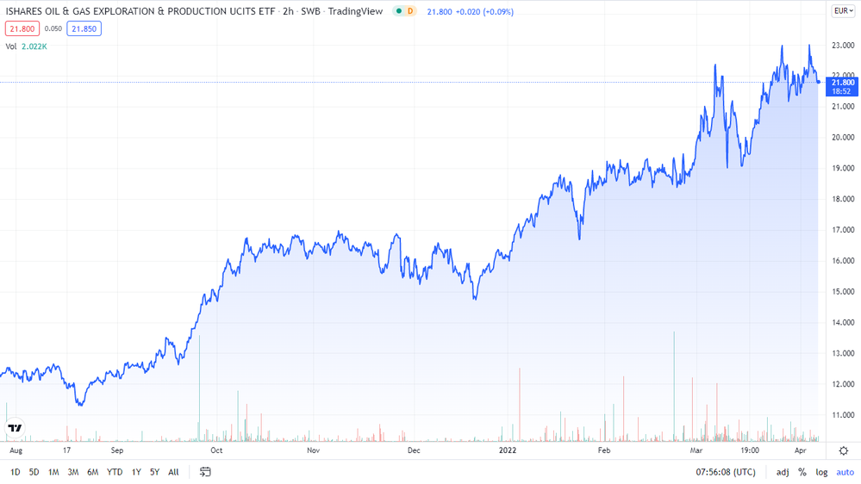Click the Feb label on time axis
The image size is (861, 484).
[x=604, y=450]
